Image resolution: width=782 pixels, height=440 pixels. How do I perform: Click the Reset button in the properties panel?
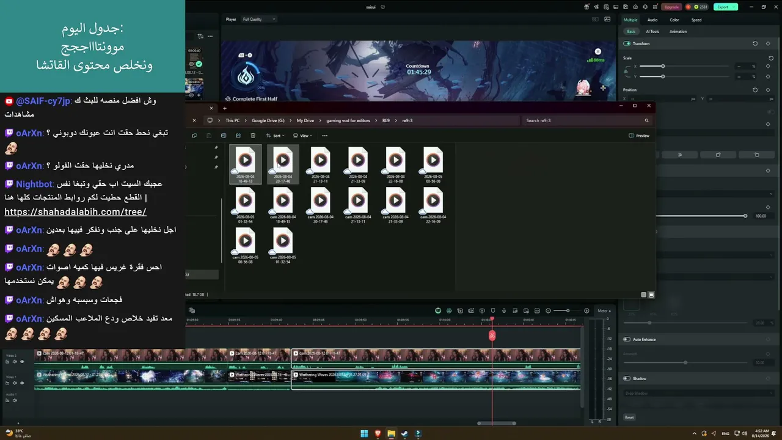point(629,417)
